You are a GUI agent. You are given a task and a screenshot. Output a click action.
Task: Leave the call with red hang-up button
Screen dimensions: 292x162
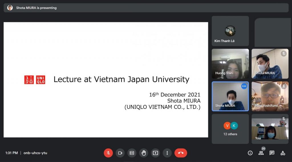181,153
